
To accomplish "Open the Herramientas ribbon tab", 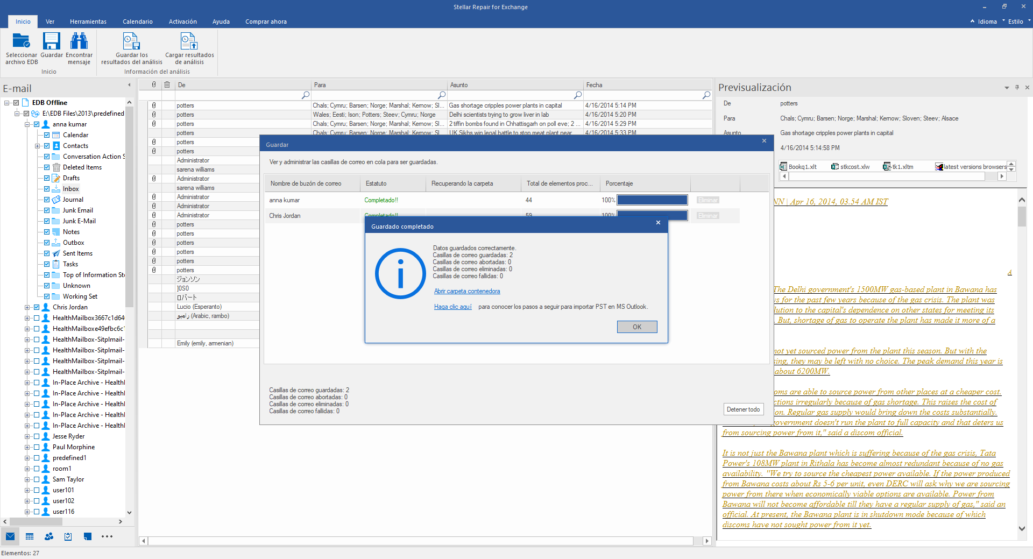I will click(x=88, y=22).
